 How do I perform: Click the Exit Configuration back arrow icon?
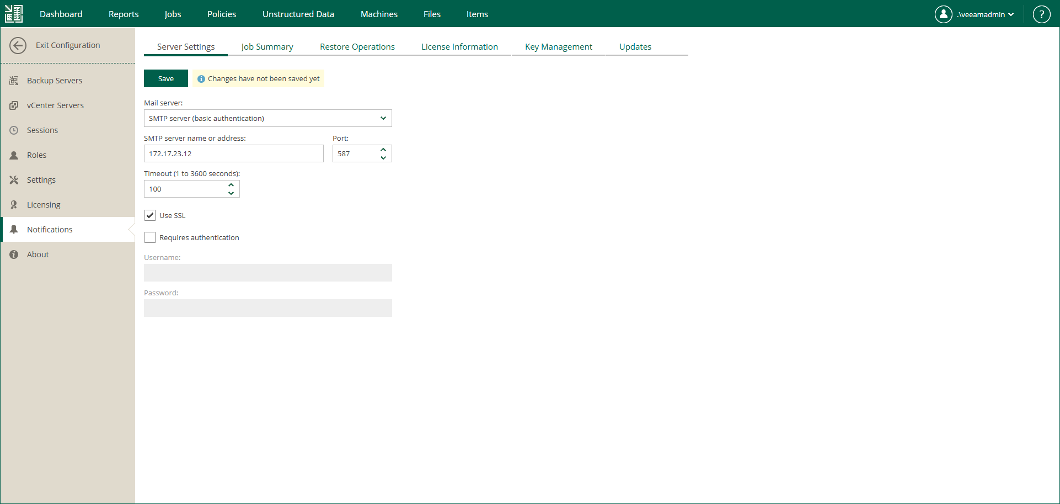[x=18, y=45]
